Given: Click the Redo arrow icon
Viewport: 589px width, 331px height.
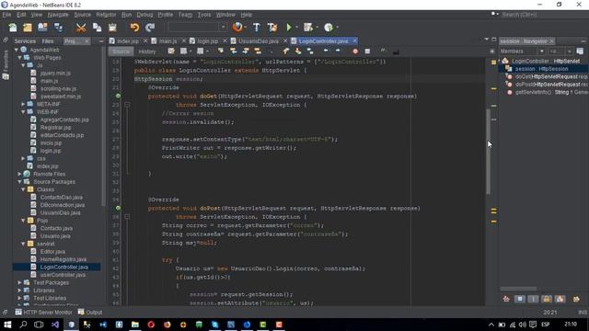Looking at the screenshot, I should point(150,28).
